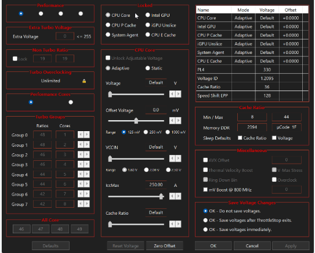Image resolution: width=315 pixels, height=253 pixels.
Task: Increase Group 7 ratio with right arrow
Action: [87, 204]
